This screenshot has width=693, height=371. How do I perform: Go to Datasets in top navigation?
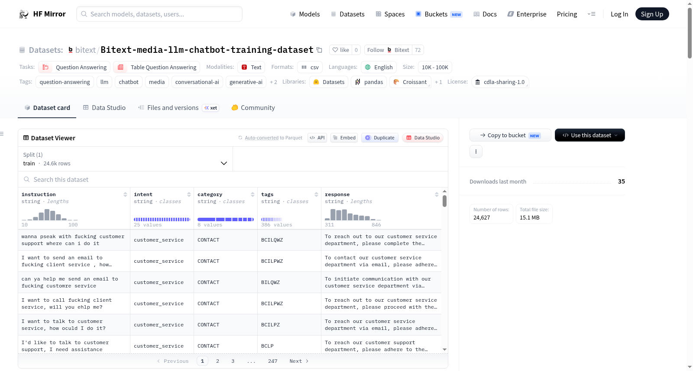coord(347,14)
